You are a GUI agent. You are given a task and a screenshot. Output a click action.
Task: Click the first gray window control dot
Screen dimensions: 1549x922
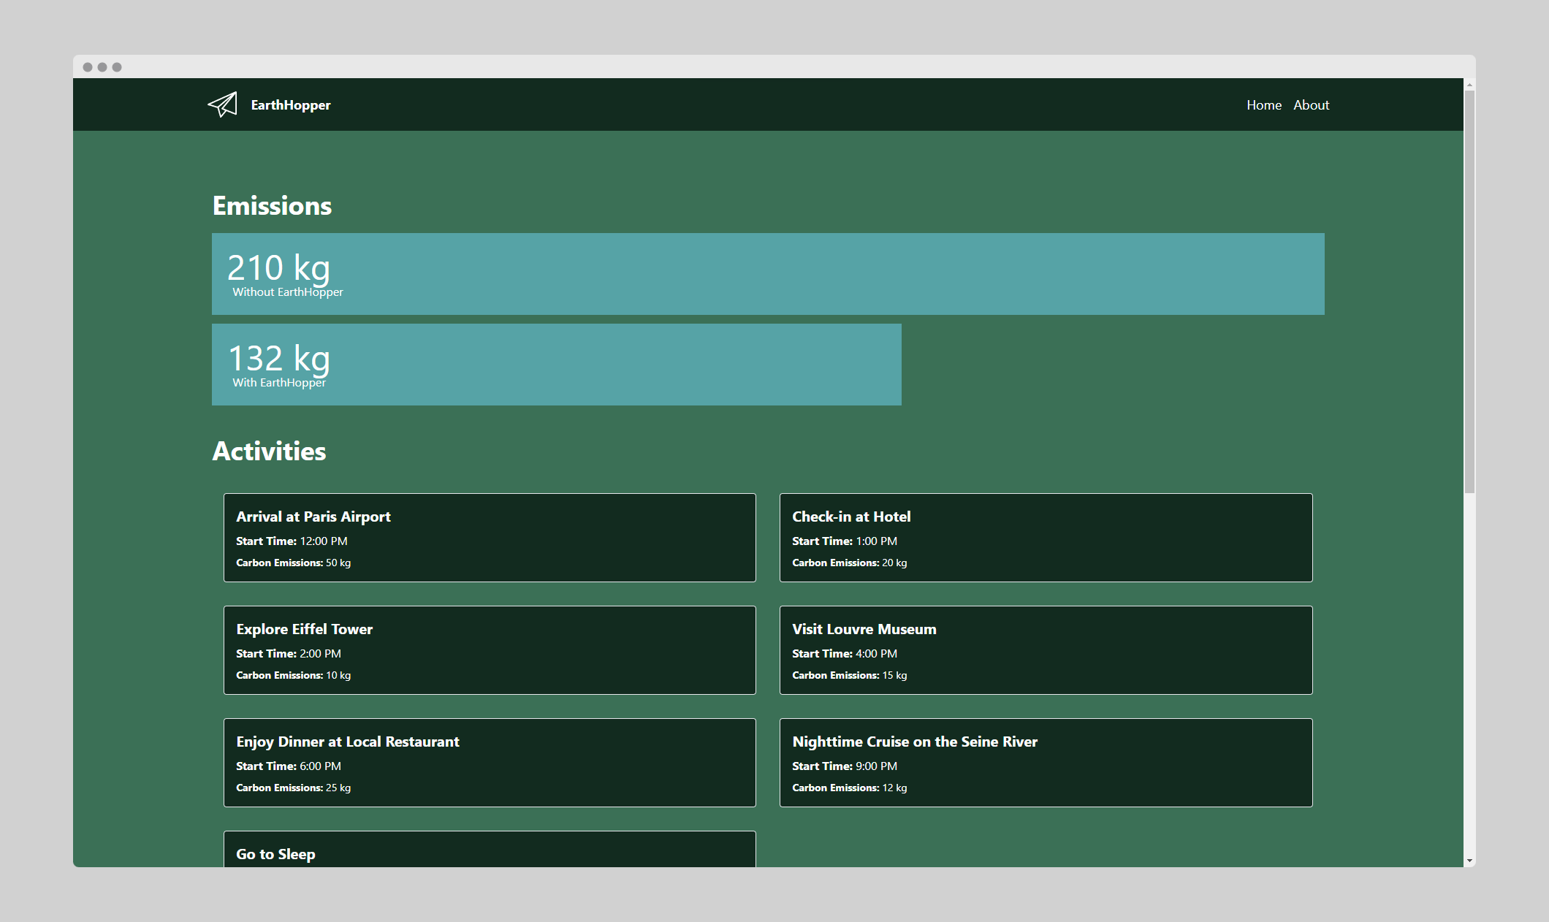[x=88, y=67]
